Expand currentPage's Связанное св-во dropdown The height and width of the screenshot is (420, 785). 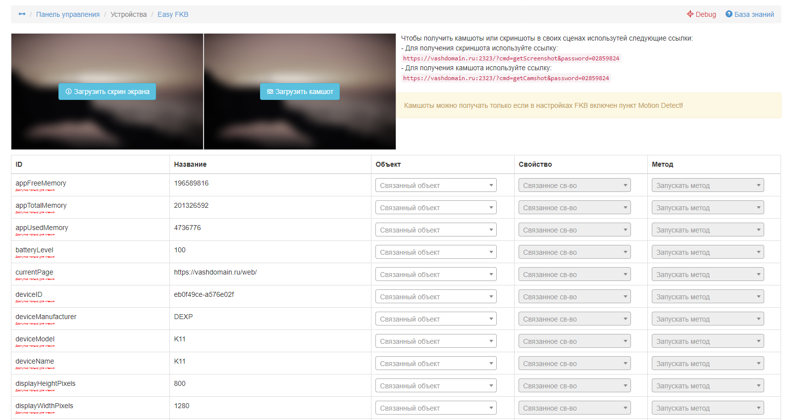pyautogui.click(x=575, y=275)
